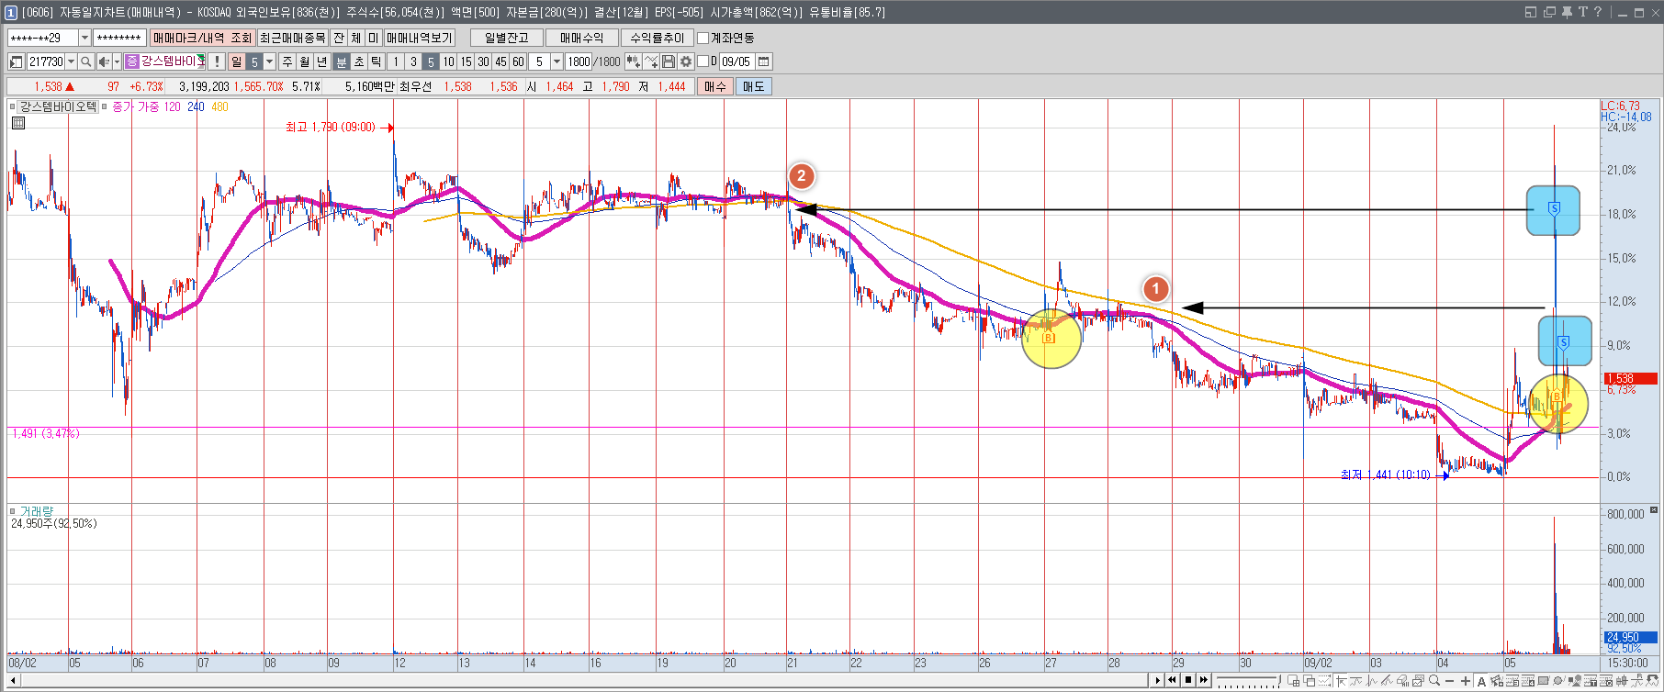The width and height of the screenshot is (1664, 692).
Task: Click the 매매수익 button
Action: (x=581, y=38)
